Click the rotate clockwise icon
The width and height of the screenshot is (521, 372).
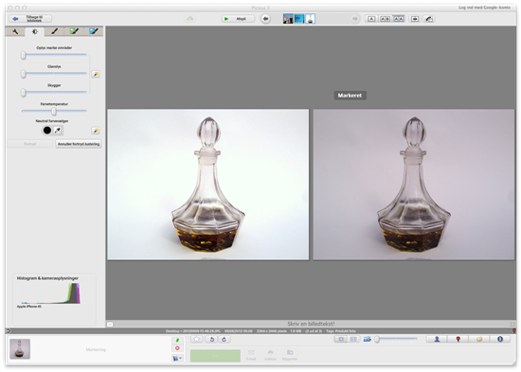224,339
